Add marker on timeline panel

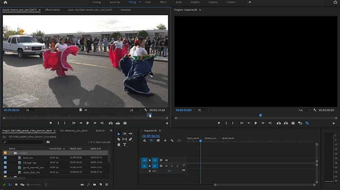coord(165,141)
